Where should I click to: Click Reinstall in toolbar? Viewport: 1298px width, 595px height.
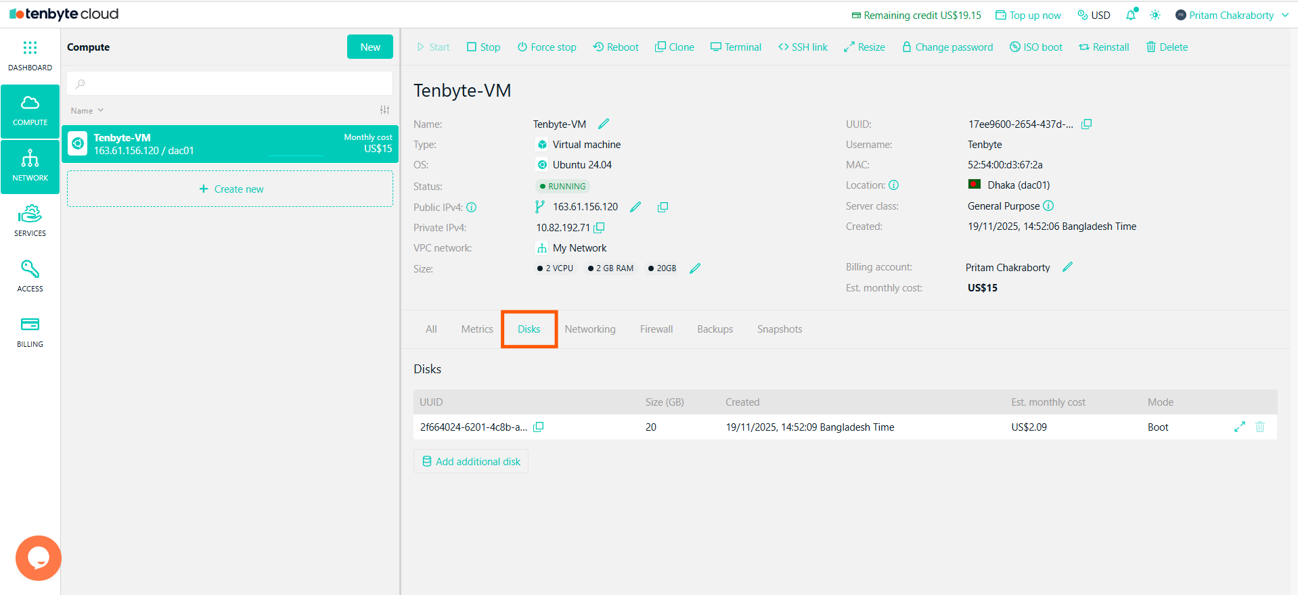click(1104, 47)
